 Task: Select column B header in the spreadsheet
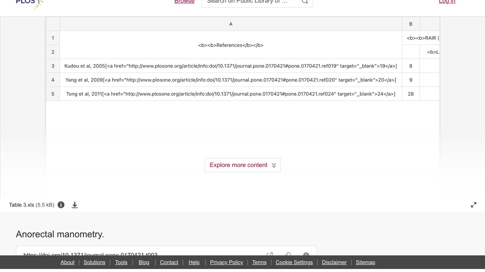click(x=411, y=24)
